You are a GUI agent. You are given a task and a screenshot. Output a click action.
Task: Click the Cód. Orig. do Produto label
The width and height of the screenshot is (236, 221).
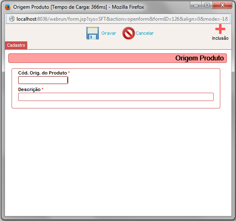43,73
